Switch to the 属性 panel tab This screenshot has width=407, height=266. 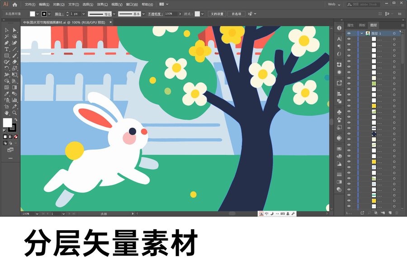pos(350,25)
